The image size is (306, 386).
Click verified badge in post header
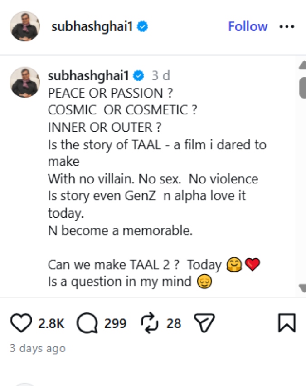[142, 27]
